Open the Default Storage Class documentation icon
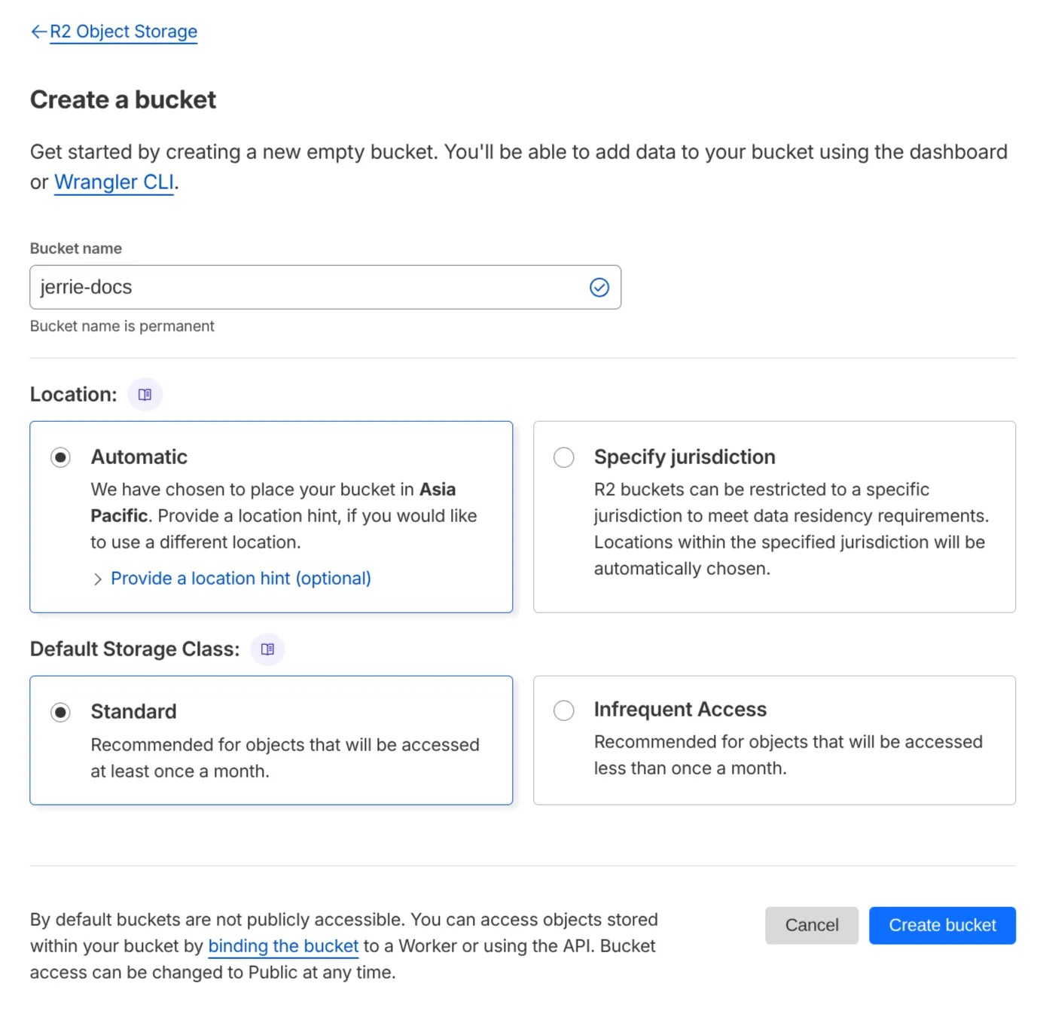 [267, 649]
